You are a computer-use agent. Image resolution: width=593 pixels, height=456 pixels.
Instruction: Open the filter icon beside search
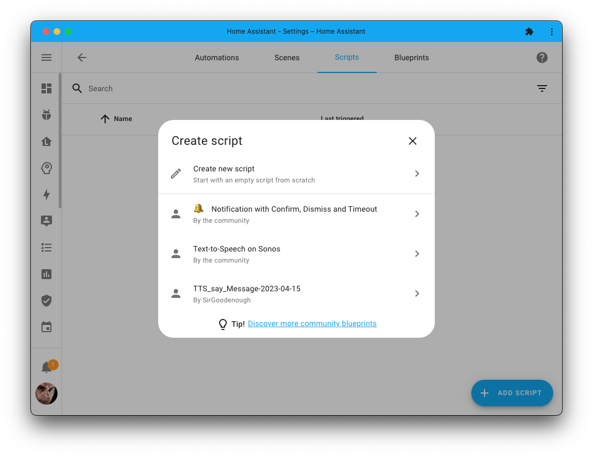tap(542, 88)
